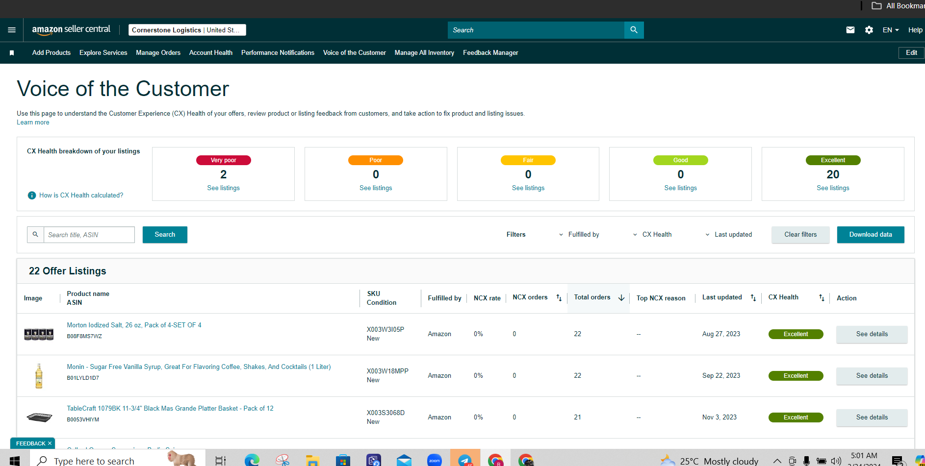Open Mail app from taskbar
Image resolution: width=925 pixels, height=466 pixels.
pos(404,461)
